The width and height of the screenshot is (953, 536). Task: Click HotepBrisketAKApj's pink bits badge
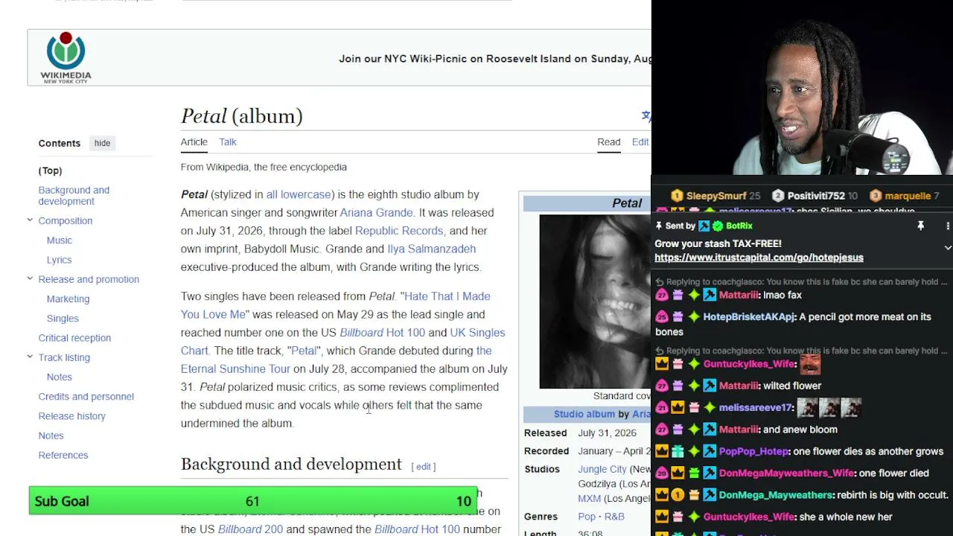tap(661, 317)
